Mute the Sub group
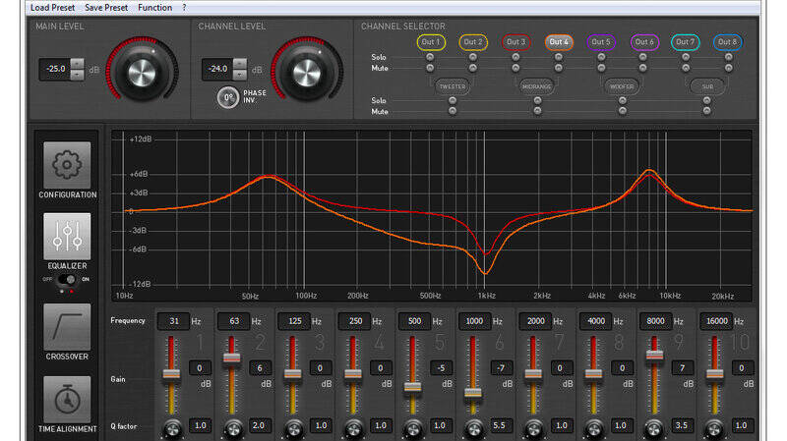Screen dimensions: 787x441 706,111
